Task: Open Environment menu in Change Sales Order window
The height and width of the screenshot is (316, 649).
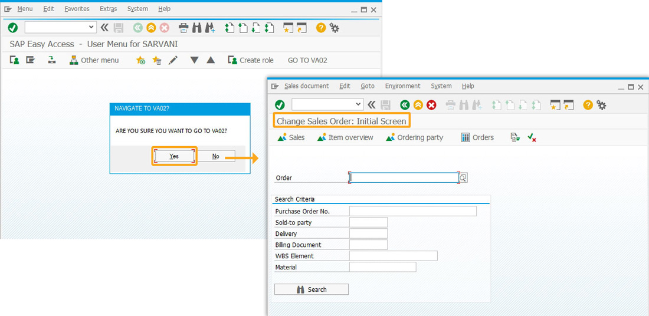Action: pos(402,86)
